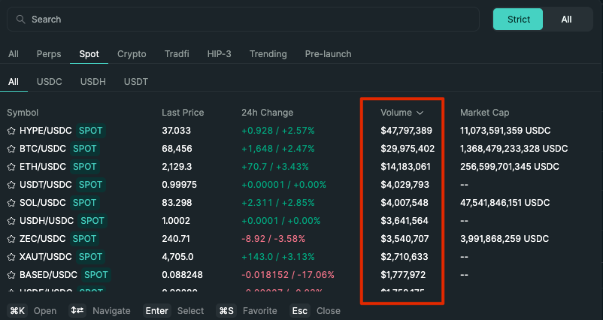Select the SOL/USDC symbol row

tap(300, 203)
